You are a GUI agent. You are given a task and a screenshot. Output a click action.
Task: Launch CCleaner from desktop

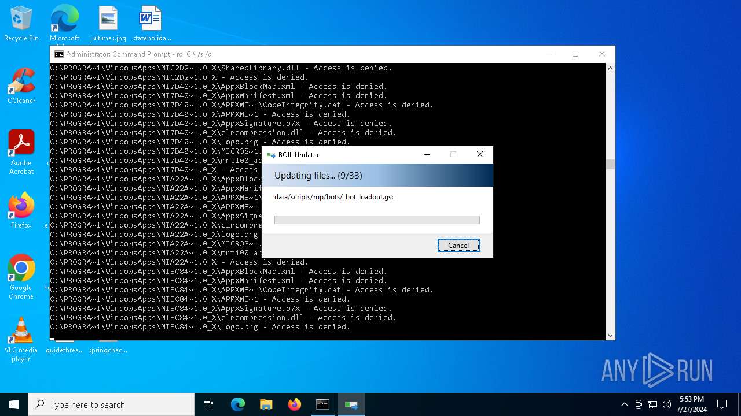[21, 87]
